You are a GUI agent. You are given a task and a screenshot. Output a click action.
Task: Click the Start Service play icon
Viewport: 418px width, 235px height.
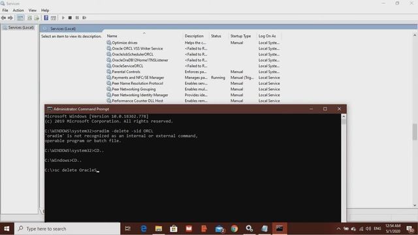coord(63,18)
